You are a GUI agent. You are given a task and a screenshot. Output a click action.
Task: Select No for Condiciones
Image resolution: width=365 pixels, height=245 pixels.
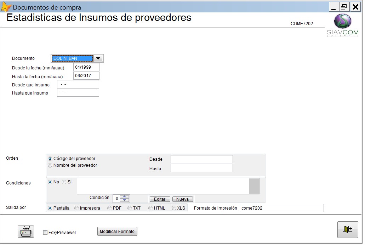(50, 182)
